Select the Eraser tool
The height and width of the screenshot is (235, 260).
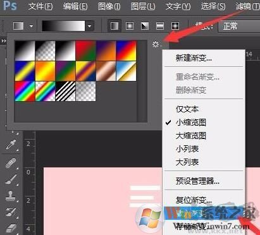coord(11,228)
